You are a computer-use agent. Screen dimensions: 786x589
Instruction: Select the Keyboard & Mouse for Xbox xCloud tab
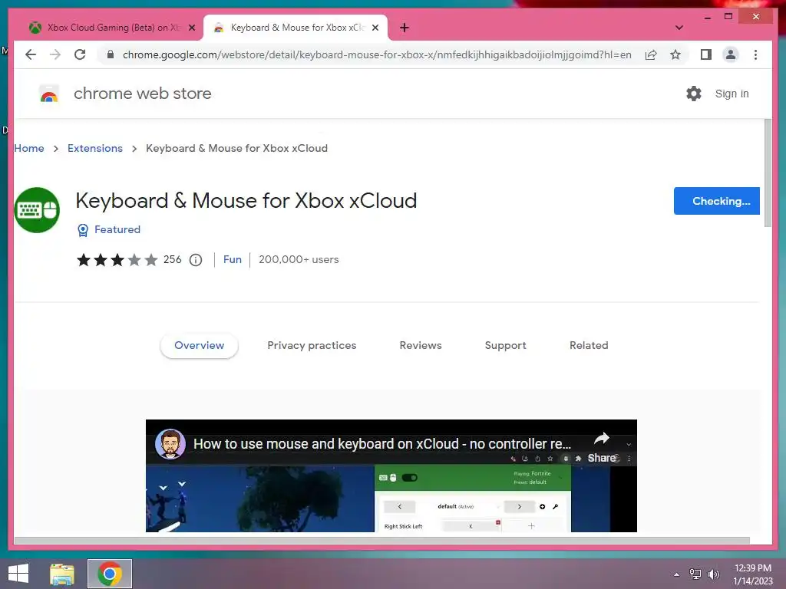[x=295, y=28]
